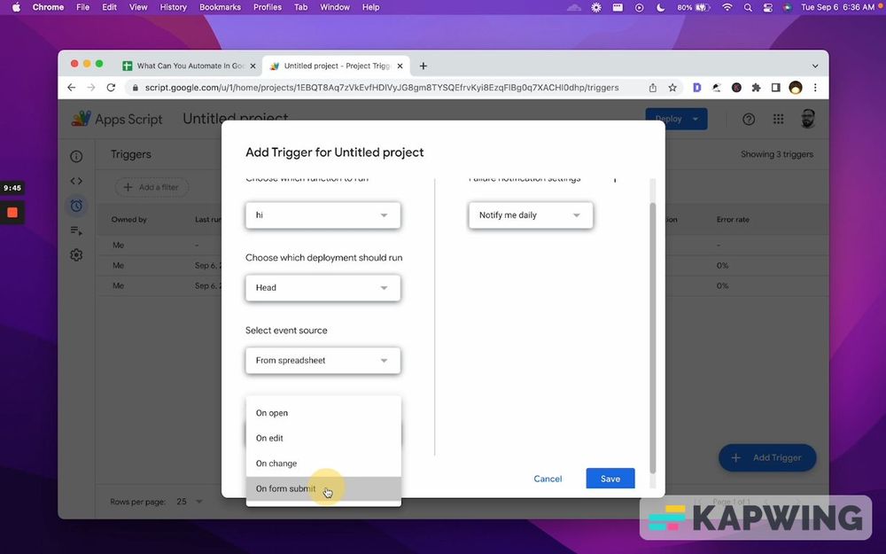Expand the 'Head' deployment dropdown
This screenshot has width=886, height=554.
(x=323, y=287)
